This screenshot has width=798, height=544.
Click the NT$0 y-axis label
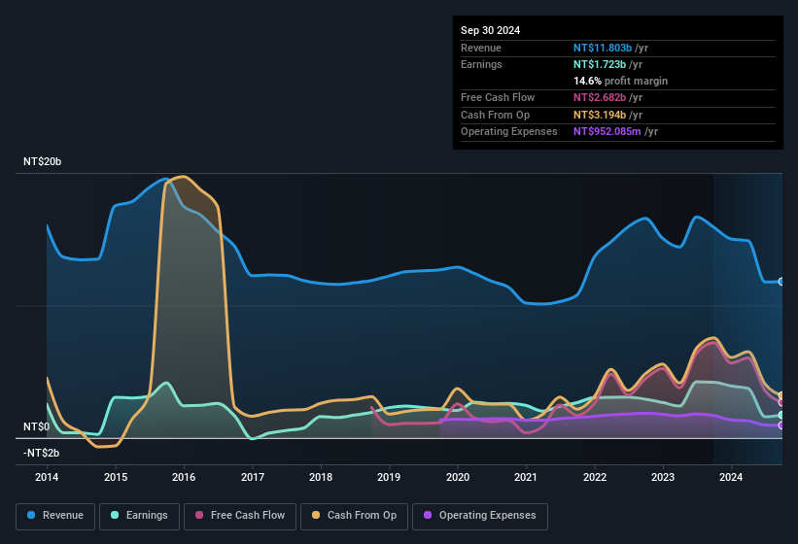(x=37, y=426)
